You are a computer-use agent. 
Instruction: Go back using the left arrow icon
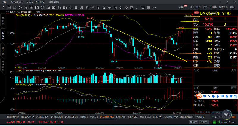coord(4,7)
